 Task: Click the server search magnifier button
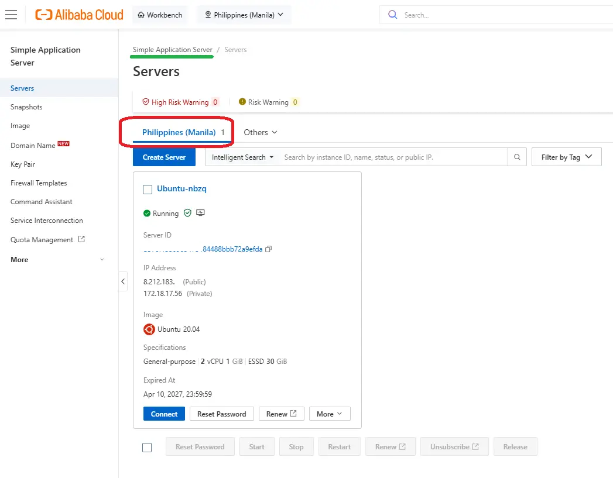coord(517,157)
